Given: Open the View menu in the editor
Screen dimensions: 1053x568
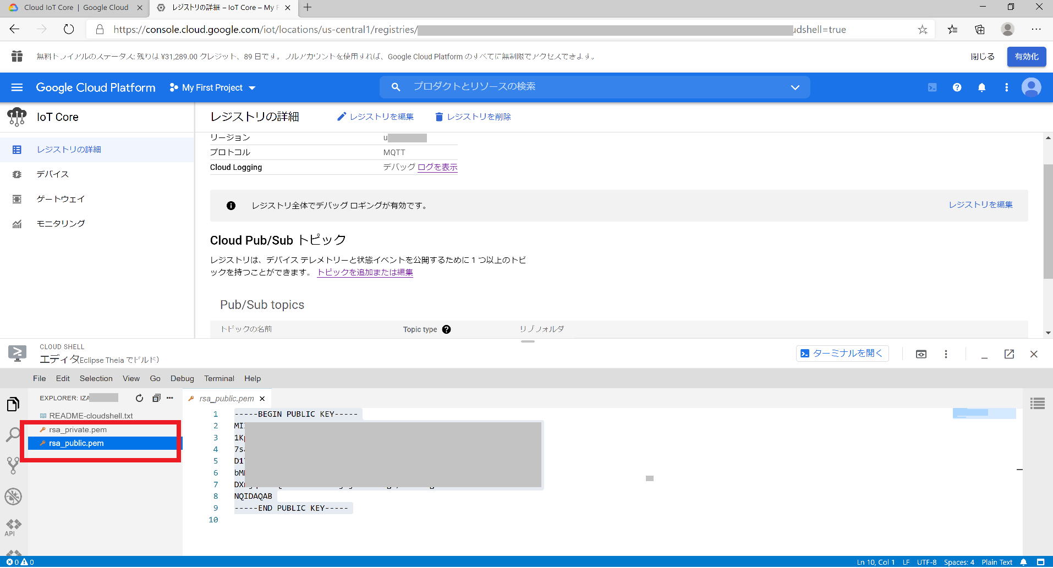Looking at the screenshot, I should click(x=131, y=378).
